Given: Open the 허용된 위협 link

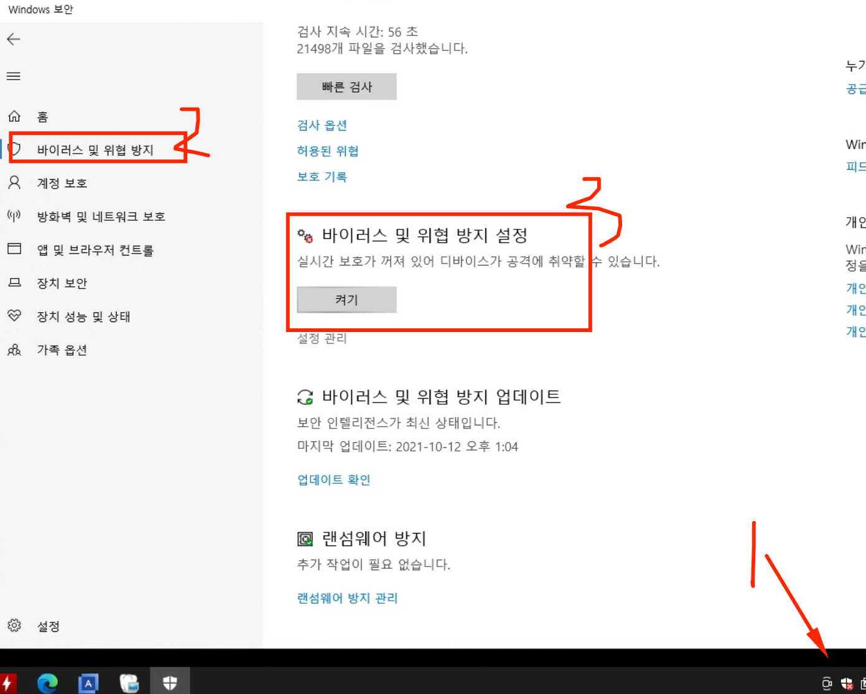Looking at the screenshot, I should 327,150.
